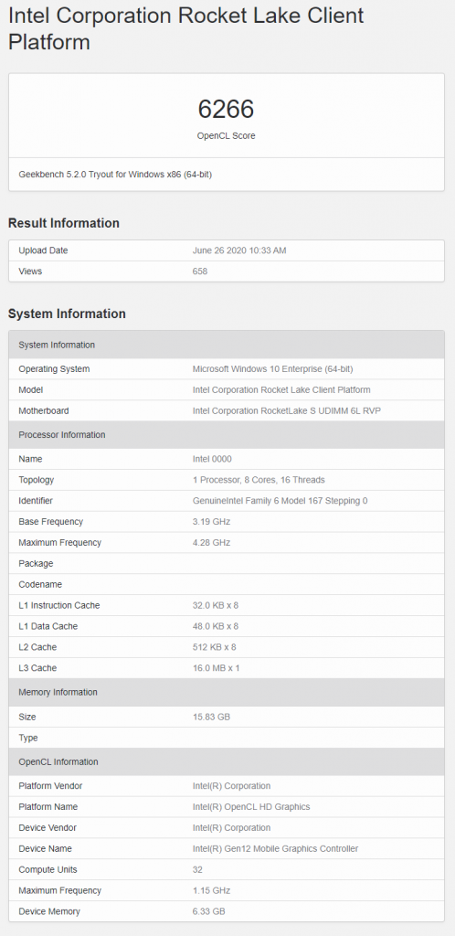Image resolution: width=455 pixels, height=936 pixels.
Task: Click the Memory Information header row
Action: (x=226, y=693)
